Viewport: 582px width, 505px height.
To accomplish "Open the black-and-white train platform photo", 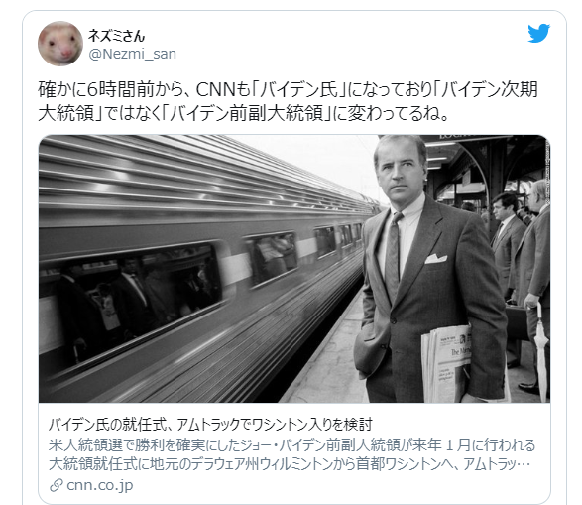I will tap(294, 269).
